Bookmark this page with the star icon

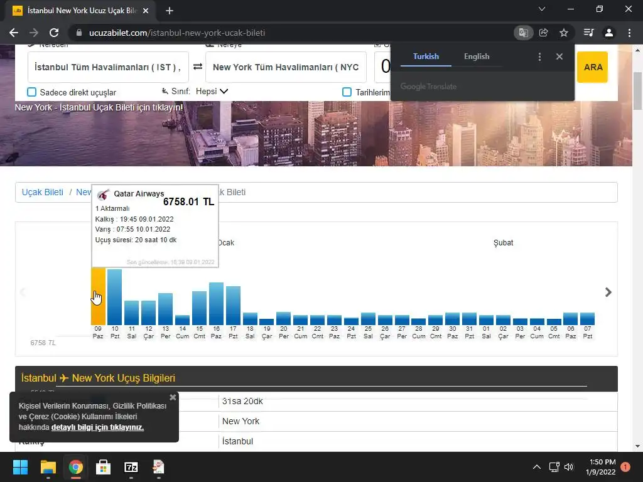[564, 33]
